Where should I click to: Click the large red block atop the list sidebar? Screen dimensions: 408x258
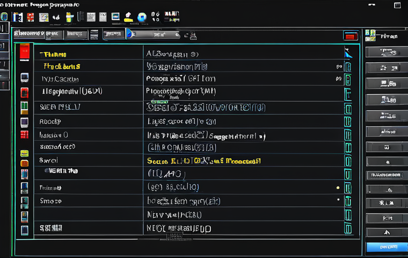25,52
